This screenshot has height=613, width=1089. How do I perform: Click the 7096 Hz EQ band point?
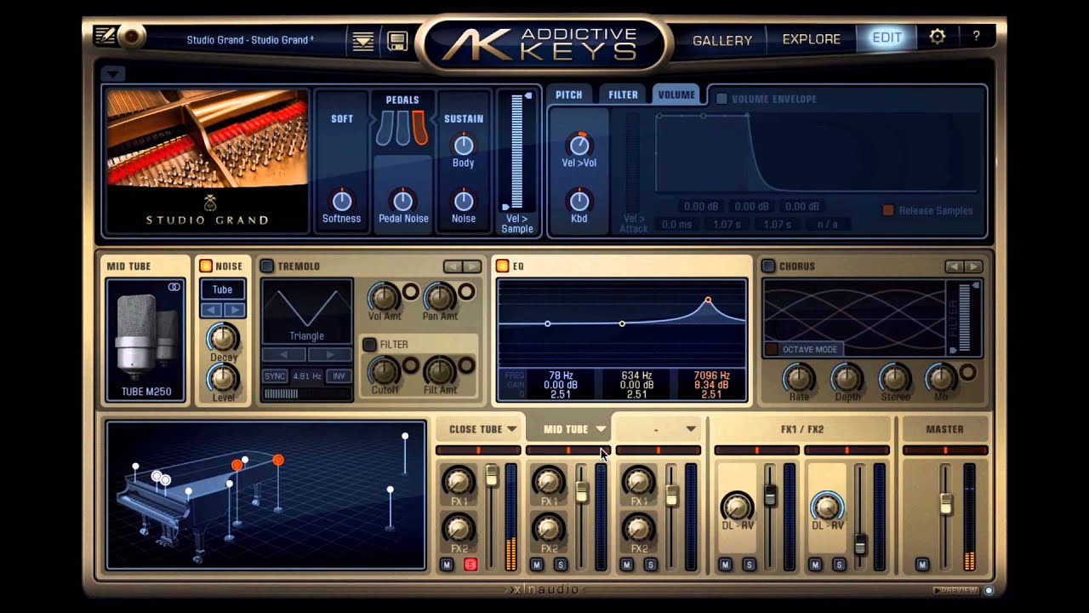click(x=708, y=300)
